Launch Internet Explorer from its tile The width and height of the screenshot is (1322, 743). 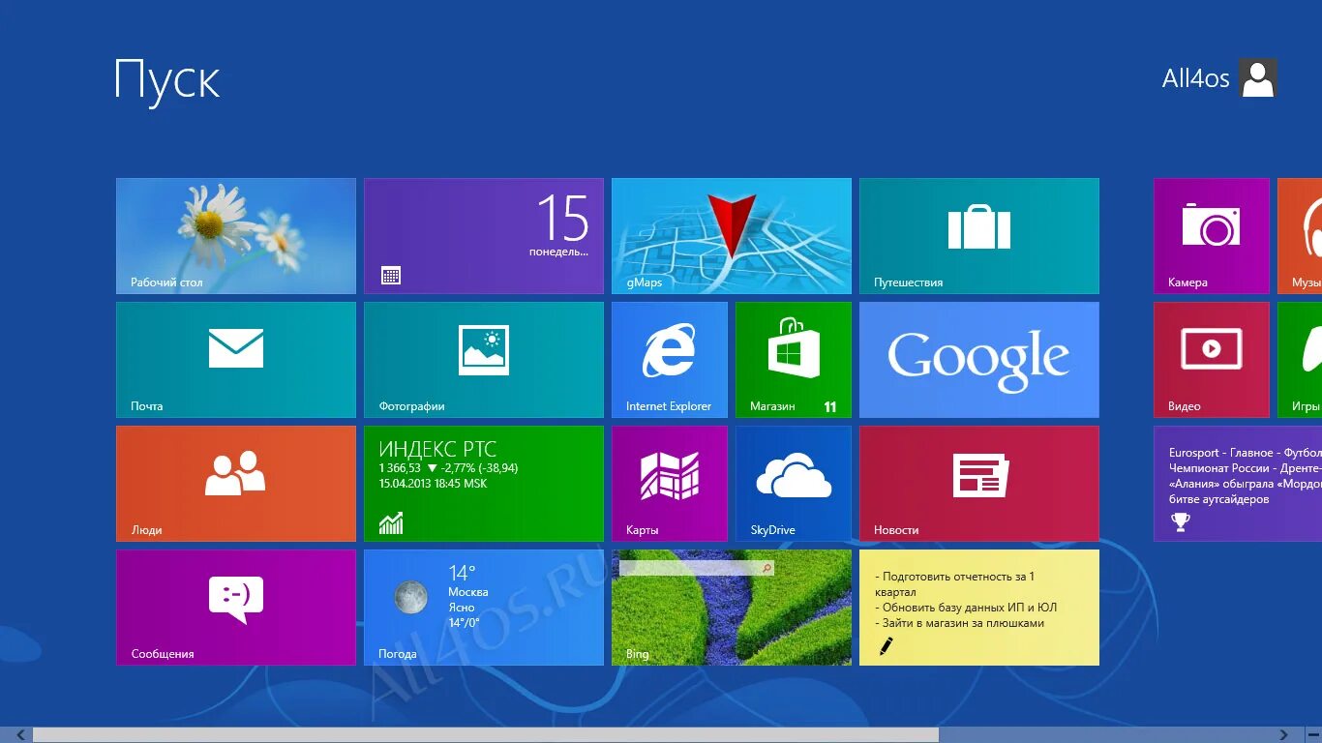(669, 359)
